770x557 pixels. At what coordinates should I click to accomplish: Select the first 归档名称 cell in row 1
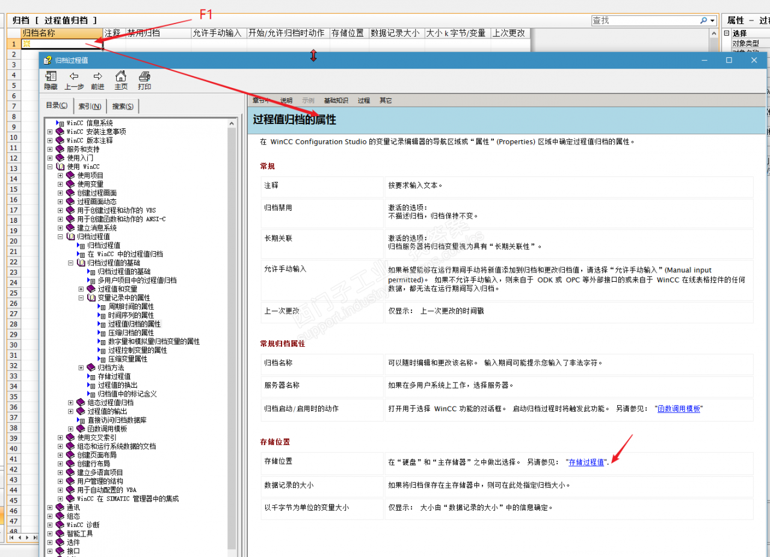[62, 44]
